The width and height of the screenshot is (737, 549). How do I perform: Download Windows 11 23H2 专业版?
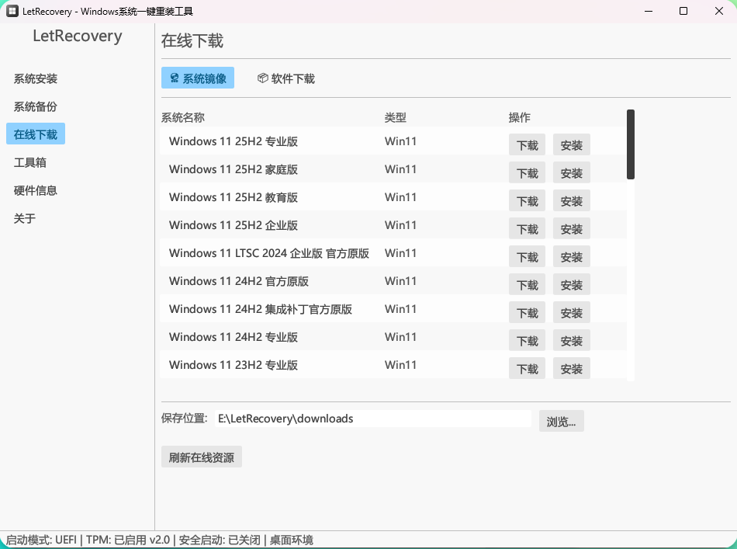click(527, 368)
